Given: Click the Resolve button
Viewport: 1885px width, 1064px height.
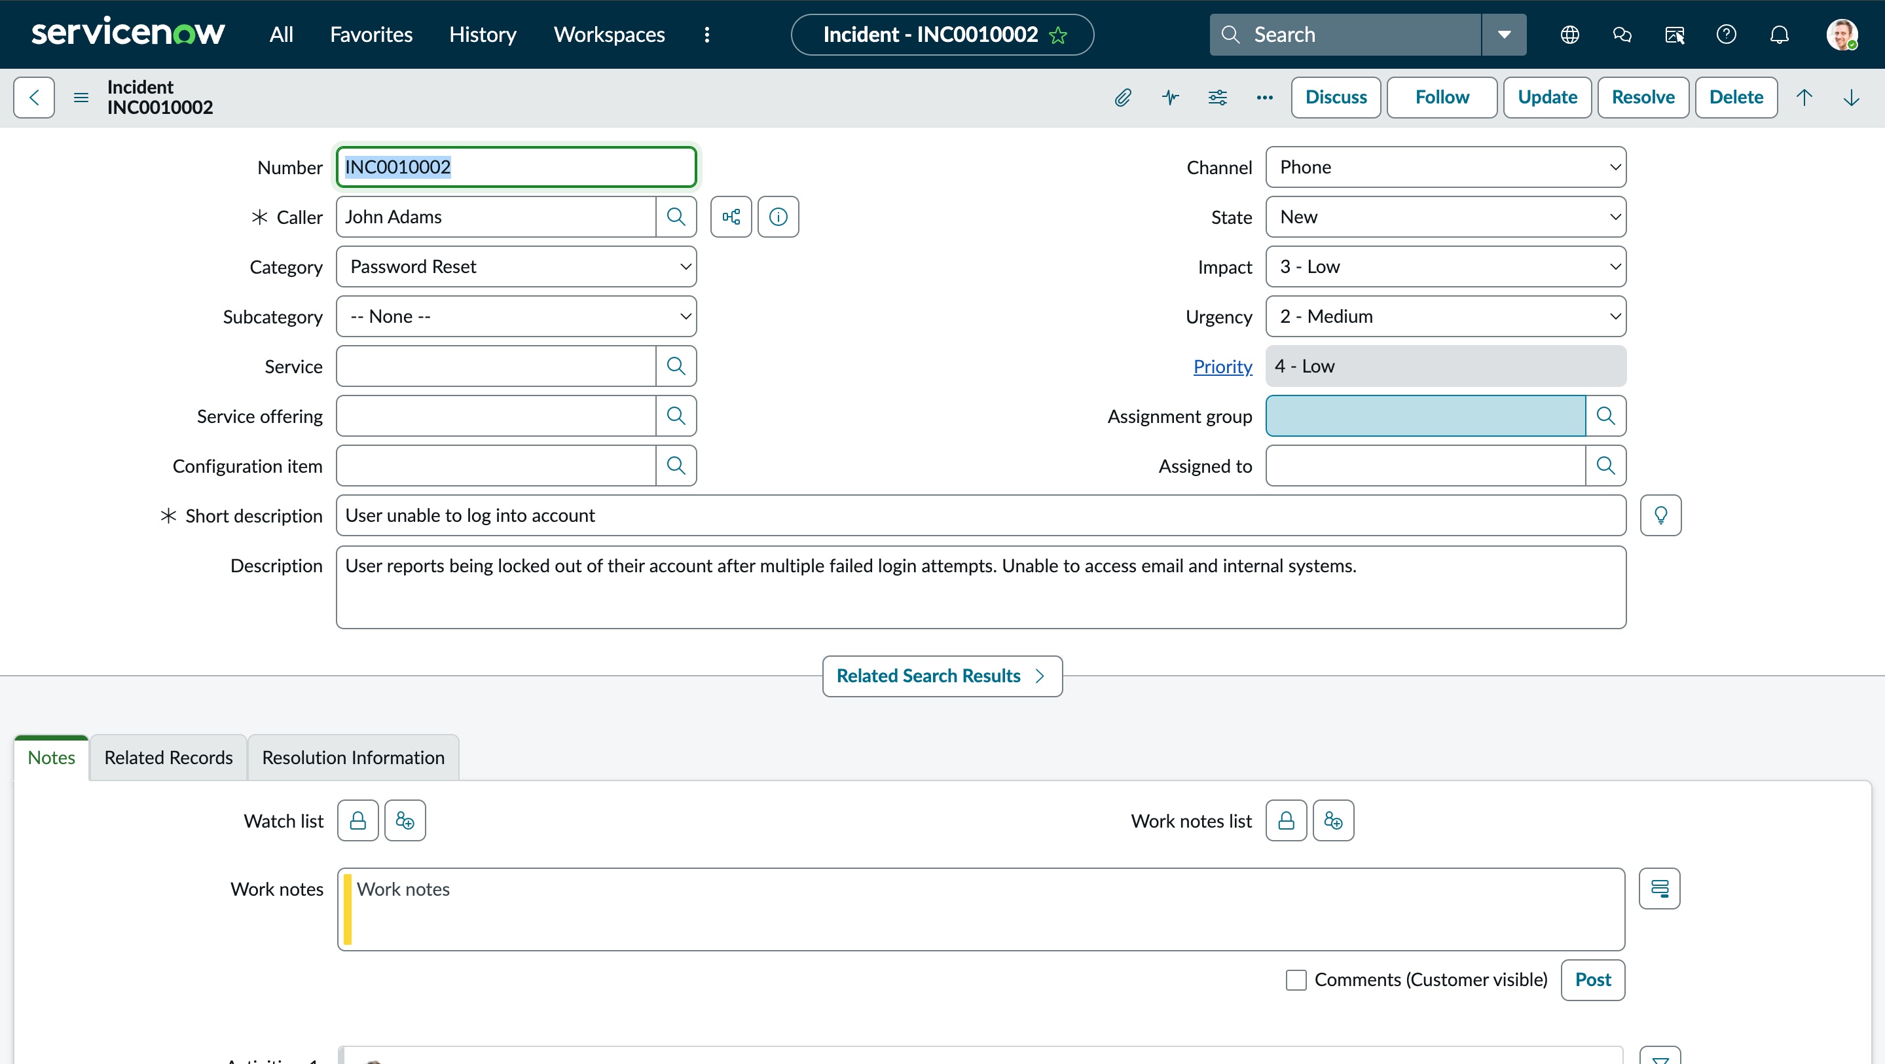Looking at the screenshot, I should pos(1643,98).
